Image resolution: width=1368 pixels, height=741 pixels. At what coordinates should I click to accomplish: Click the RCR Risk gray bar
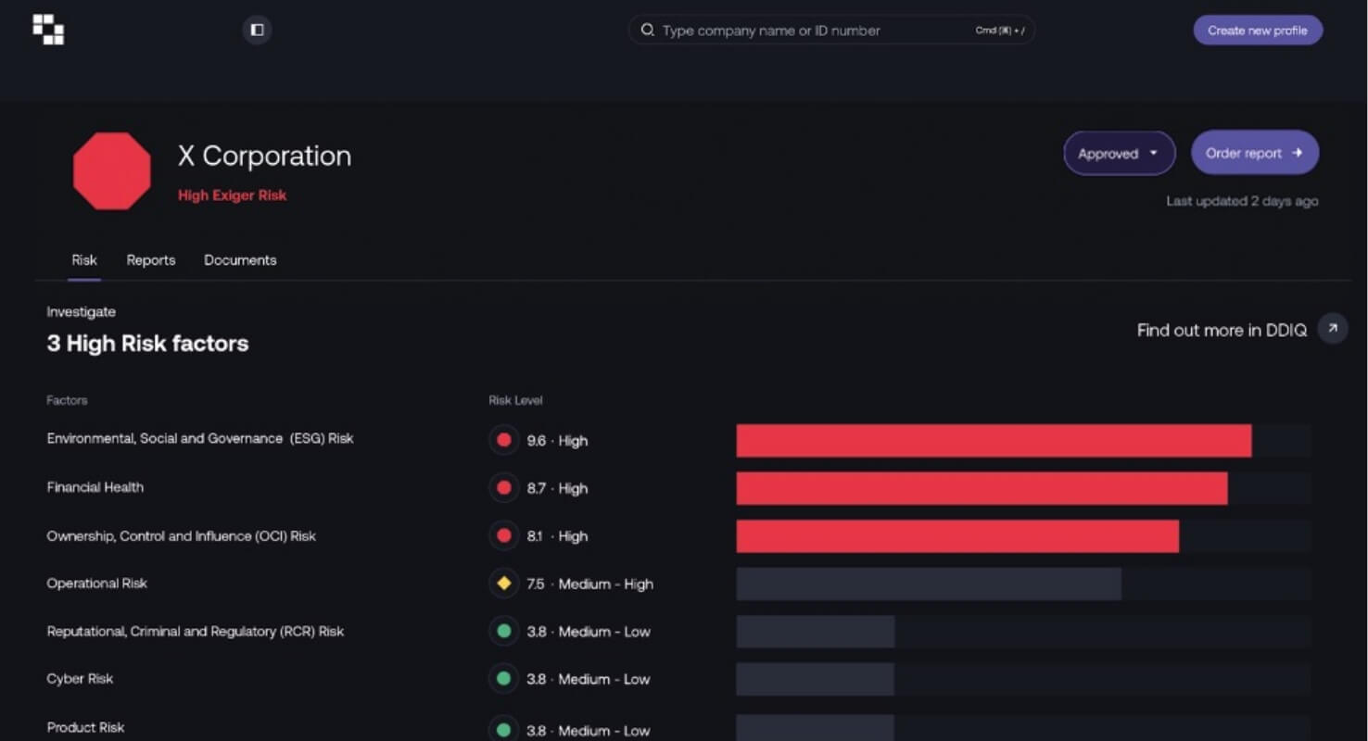click(816, 632)
